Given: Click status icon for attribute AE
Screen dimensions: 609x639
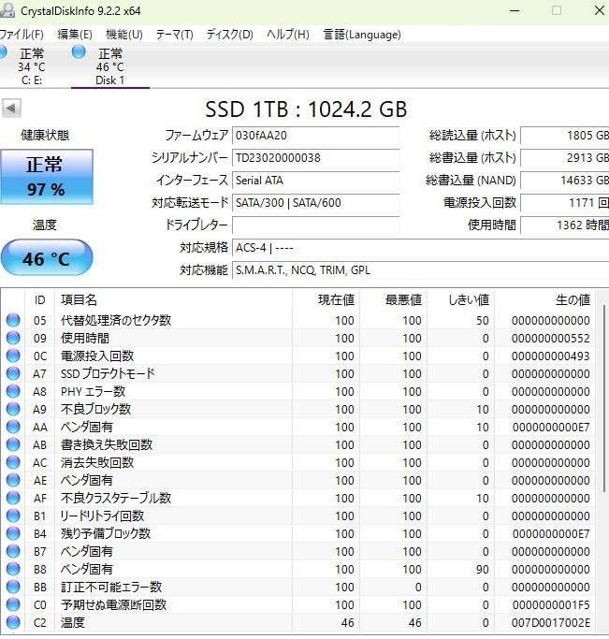Looking at the screenshot, I should click(13, 480).
